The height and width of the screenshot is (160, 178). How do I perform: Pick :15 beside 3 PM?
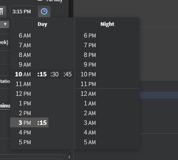(42, 123)
